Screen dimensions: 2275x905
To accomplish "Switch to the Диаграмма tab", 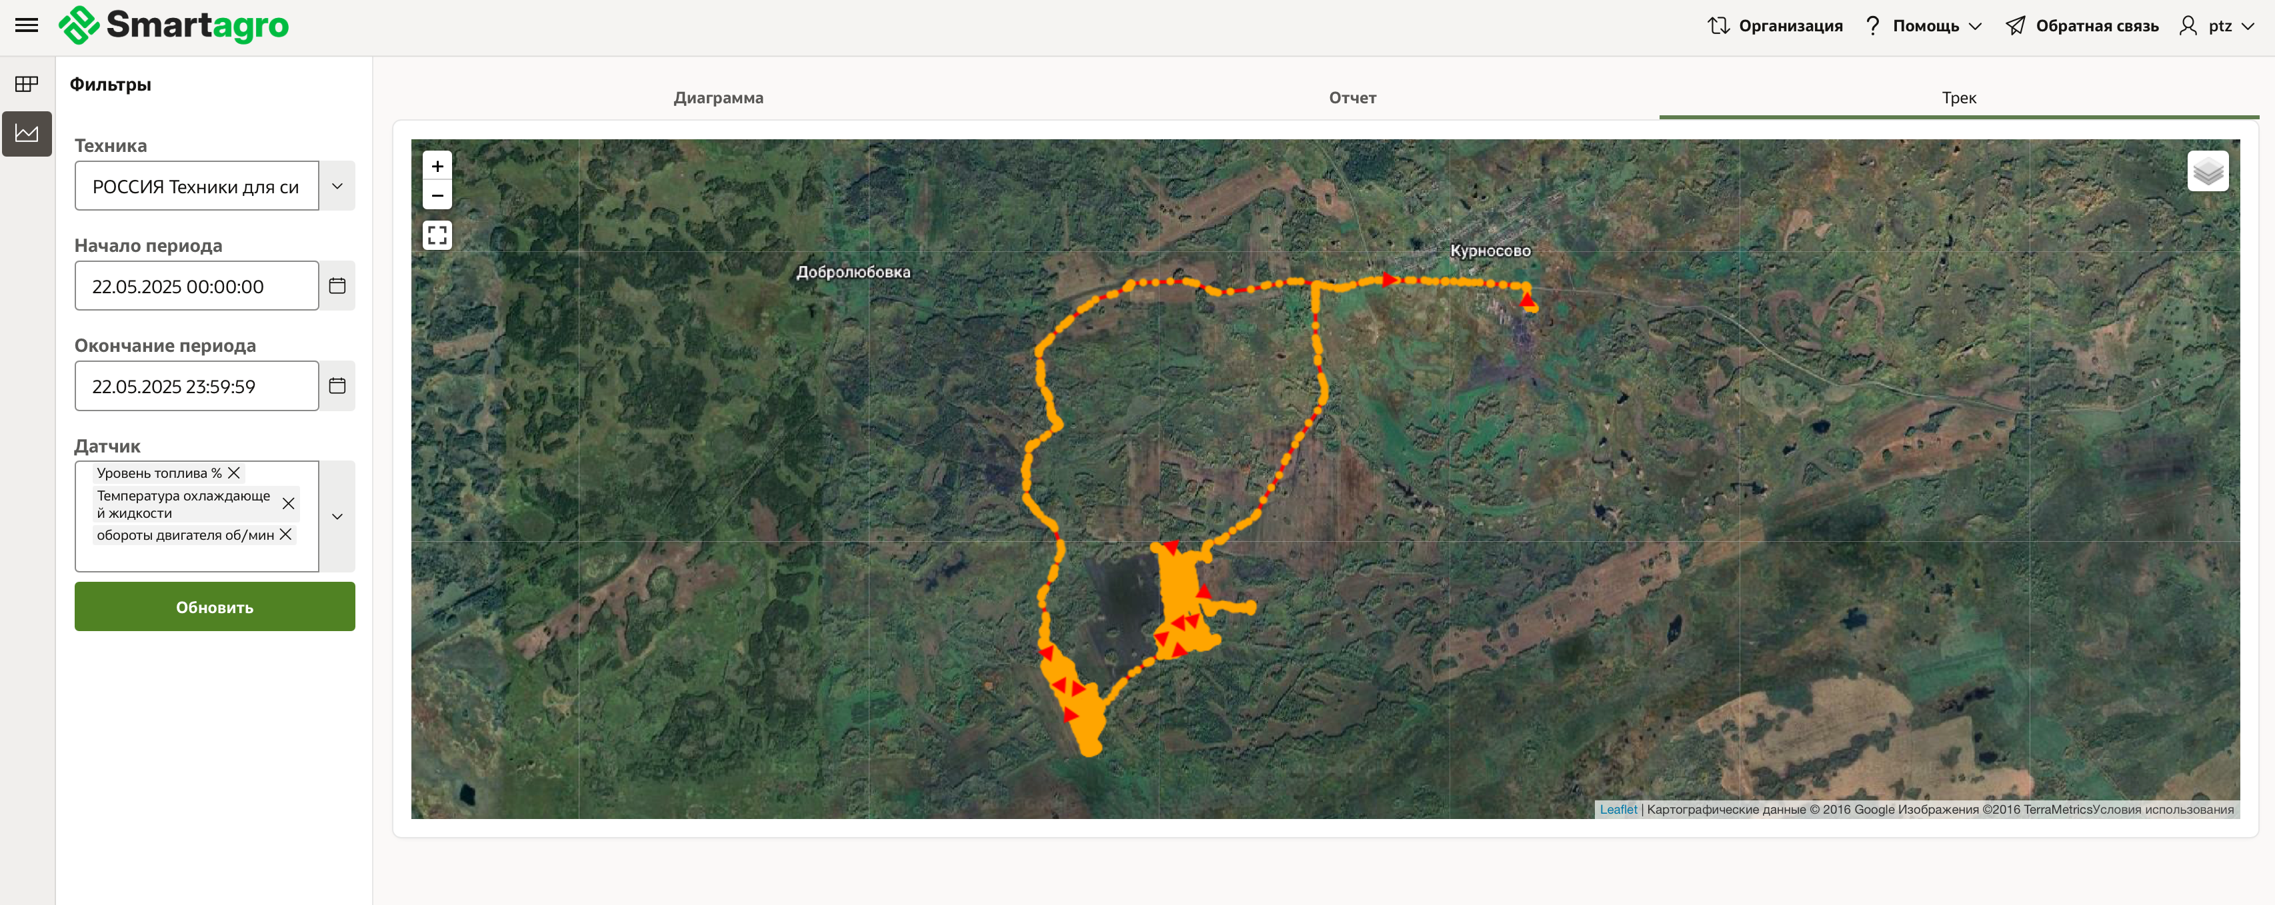I will point(718,98).
